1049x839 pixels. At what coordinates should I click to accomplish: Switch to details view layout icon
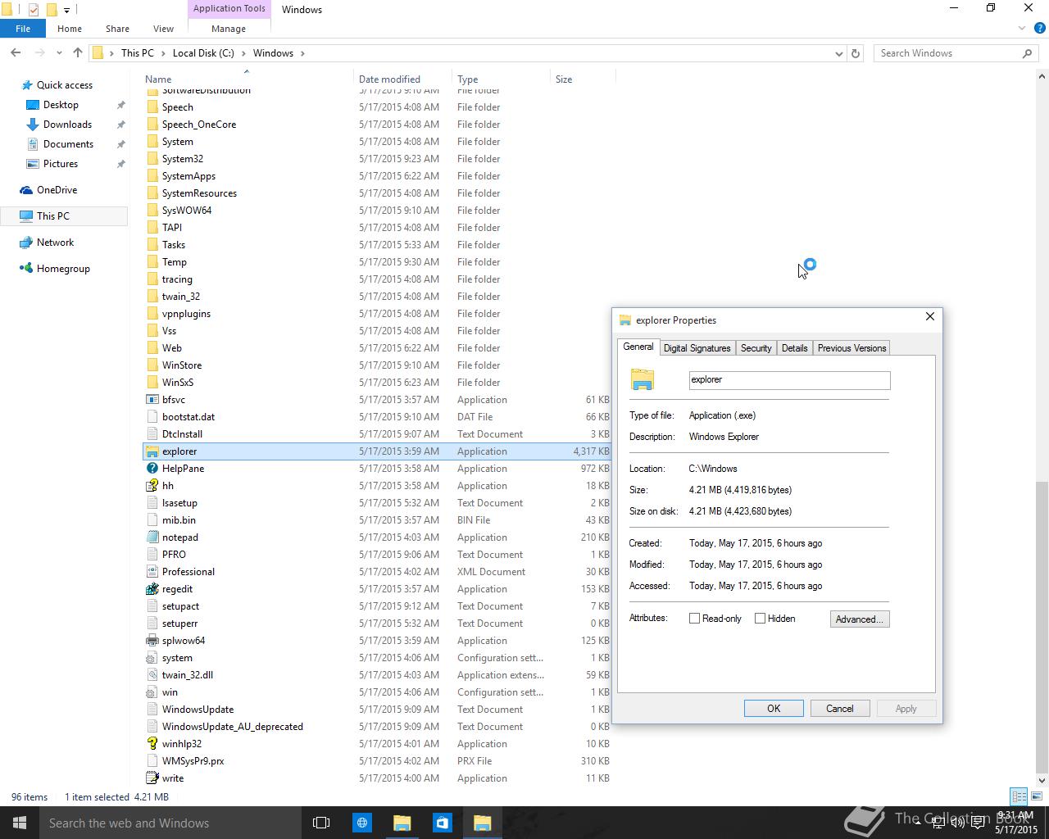coord(1019,796)
